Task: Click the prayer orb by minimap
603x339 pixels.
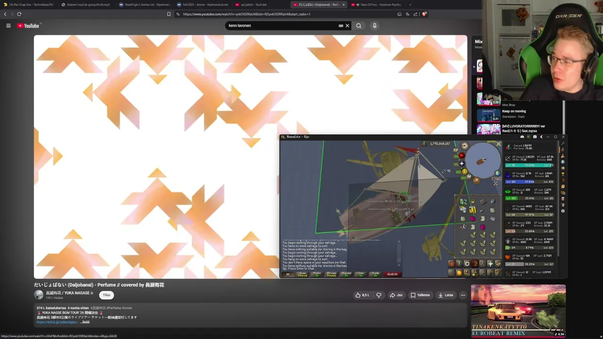Action: (462, 163)
